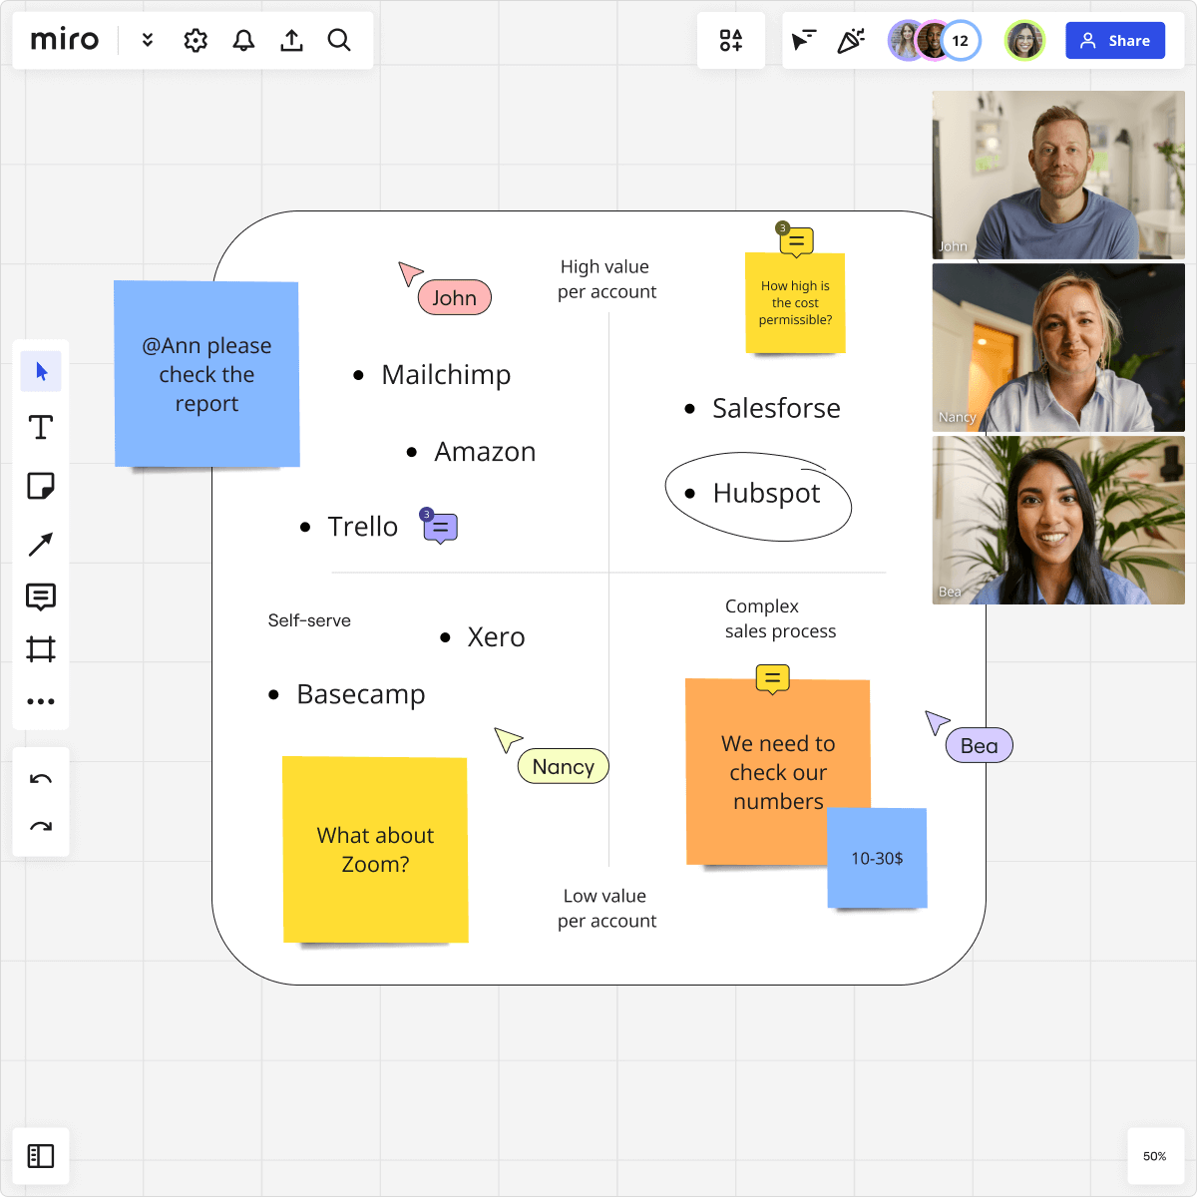1197x1197 pixels.
Task: Click the export upload icon
Action: [x=291, y=40]
